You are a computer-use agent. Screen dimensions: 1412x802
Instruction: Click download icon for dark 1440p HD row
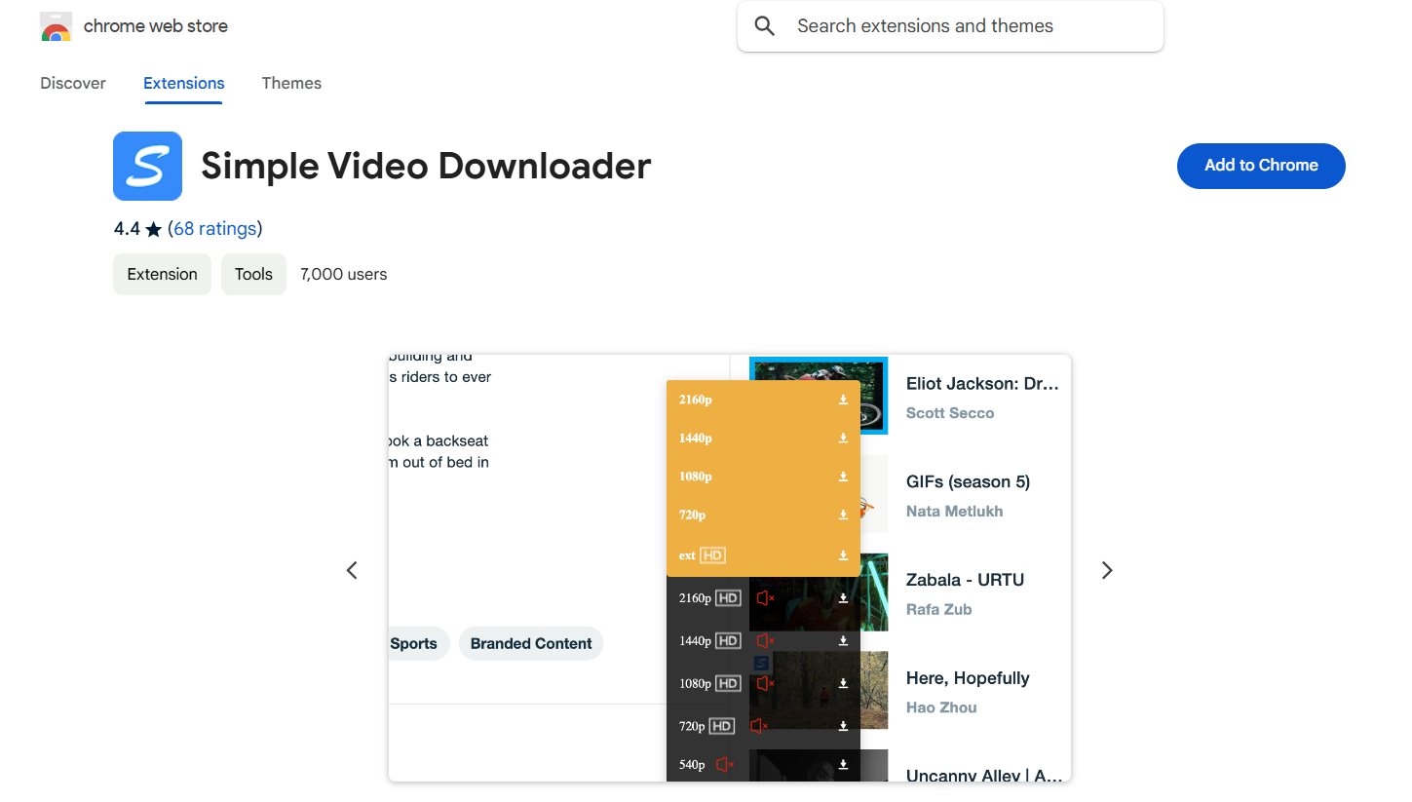click(843, 641)
